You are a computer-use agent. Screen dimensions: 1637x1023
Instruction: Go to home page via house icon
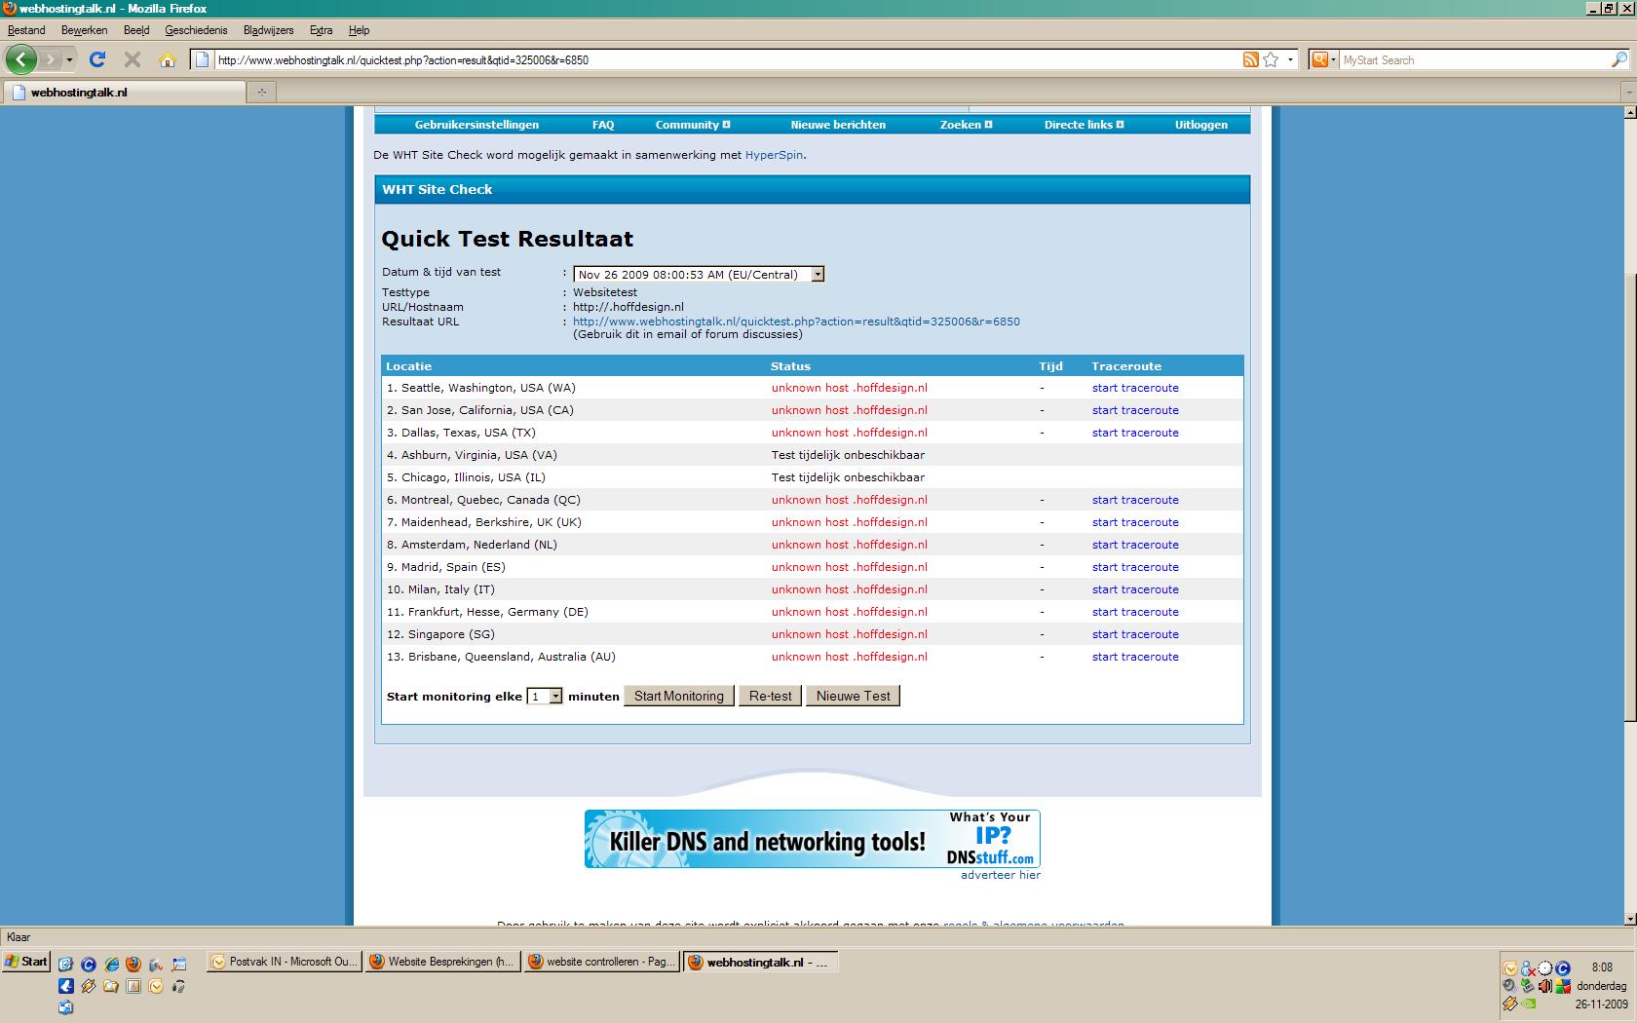(168, 59)
